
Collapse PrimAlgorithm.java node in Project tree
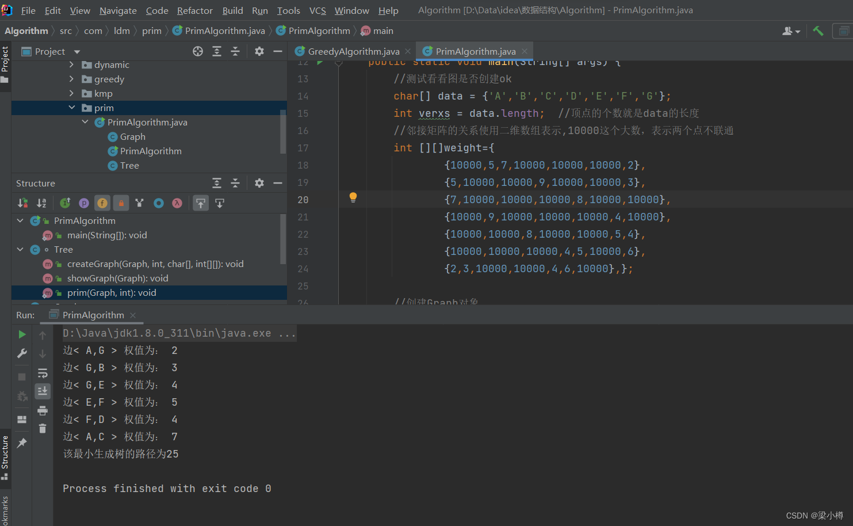pos(85,122)
